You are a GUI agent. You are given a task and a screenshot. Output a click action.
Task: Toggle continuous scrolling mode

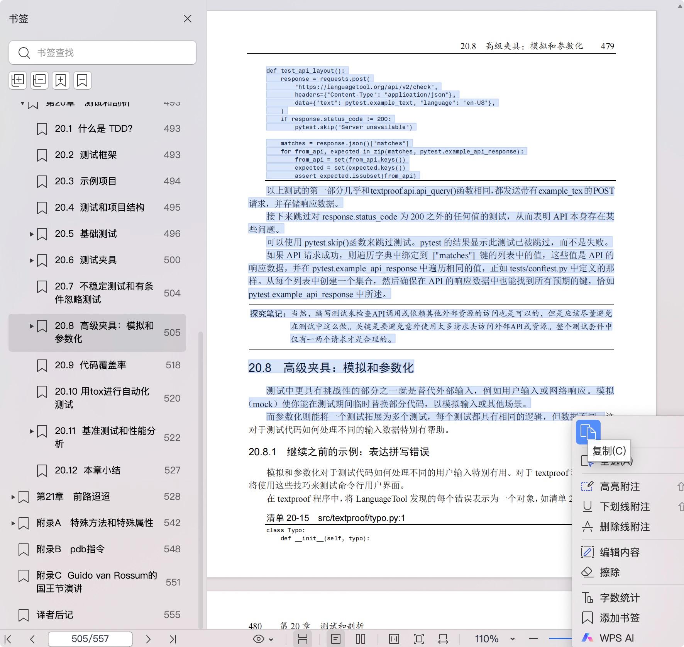click(x=303, y=639)
